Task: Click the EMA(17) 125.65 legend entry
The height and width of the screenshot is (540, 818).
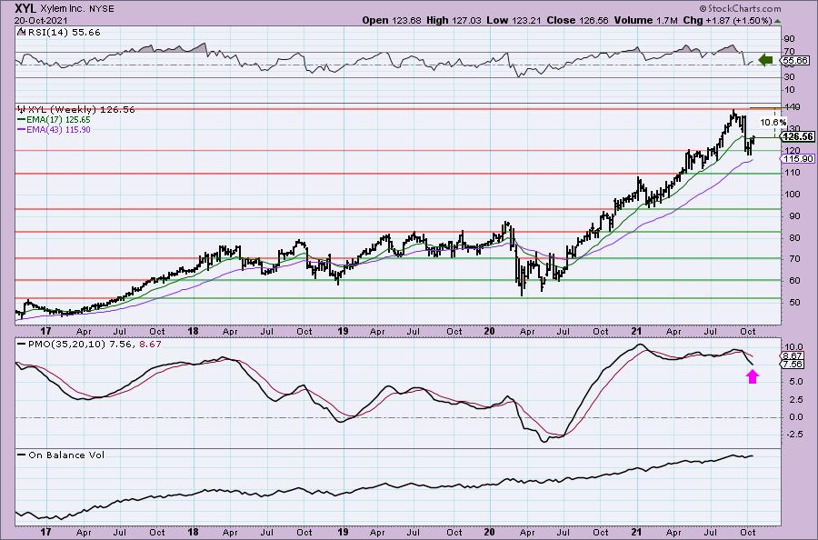Action: click(x=58, y=119)
